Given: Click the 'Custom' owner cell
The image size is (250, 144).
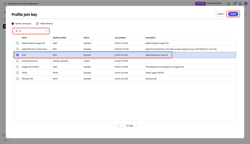Looking at the screenshot, I should 87,61.
